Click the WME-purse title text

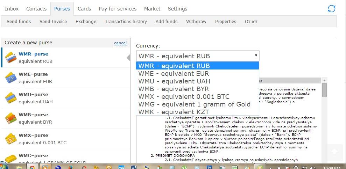click(x=33, y=74)
